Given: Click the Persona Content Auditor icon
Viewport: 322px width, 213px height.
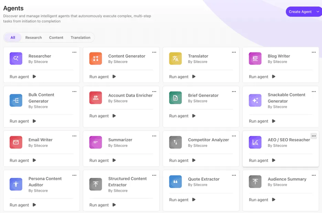Looking at the screenshot, I should [16, 184].
